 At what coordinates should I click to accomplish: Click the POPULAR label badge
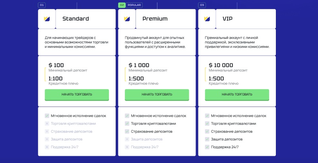(x=134, y=5)
